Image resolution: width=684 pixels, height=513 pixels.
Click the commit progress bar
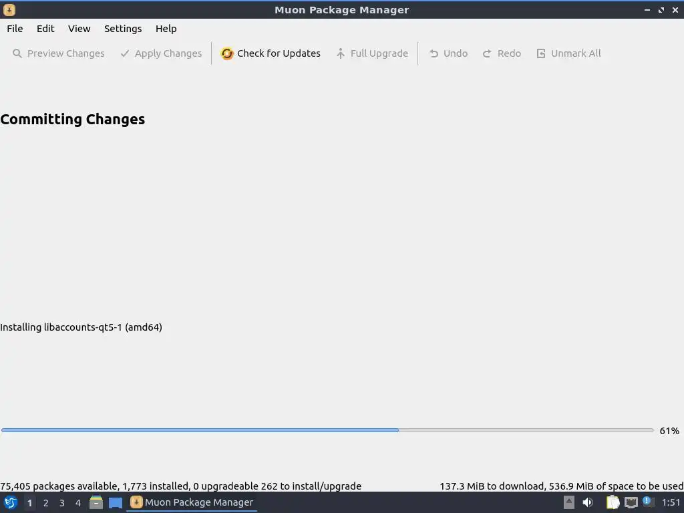327,430
